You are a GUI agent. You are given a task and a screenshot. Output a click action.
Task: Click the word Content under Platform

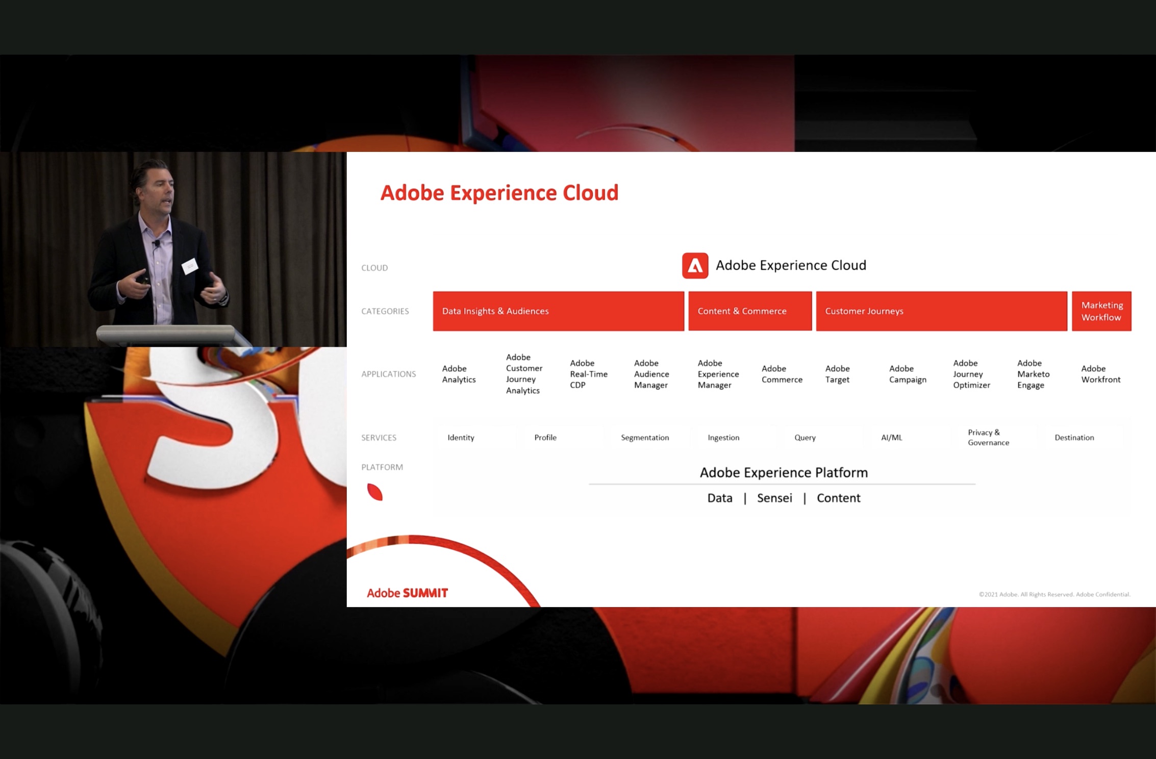click(x=839, y=498)
